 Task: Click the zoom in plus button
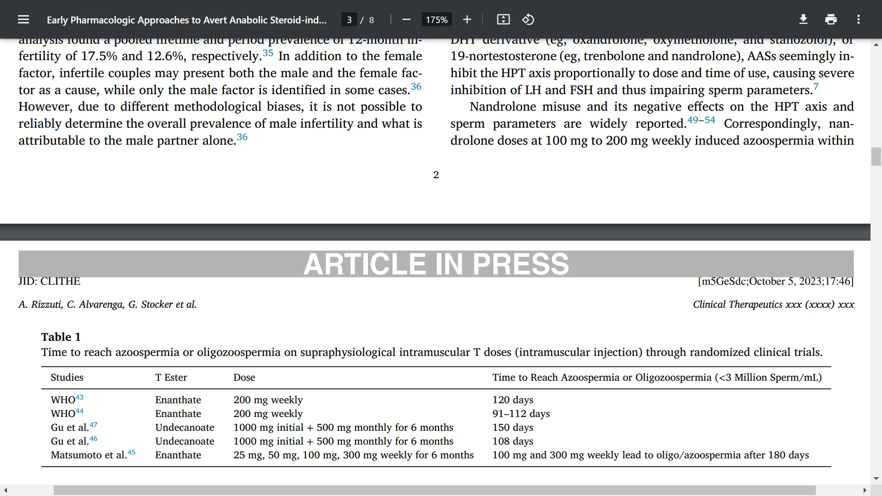click(x=467, y=19)
